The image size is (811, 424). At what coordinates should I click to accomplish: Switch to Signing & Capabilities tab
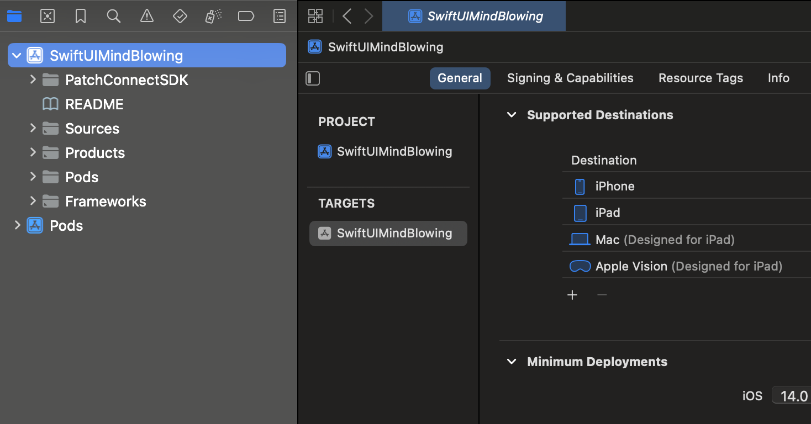[570, 78]
